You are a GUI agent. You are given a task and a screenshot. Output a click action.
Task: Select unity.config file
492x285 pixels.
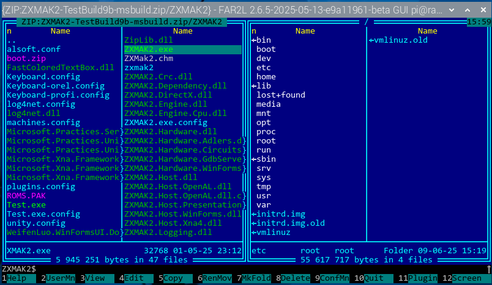(36, 223)
